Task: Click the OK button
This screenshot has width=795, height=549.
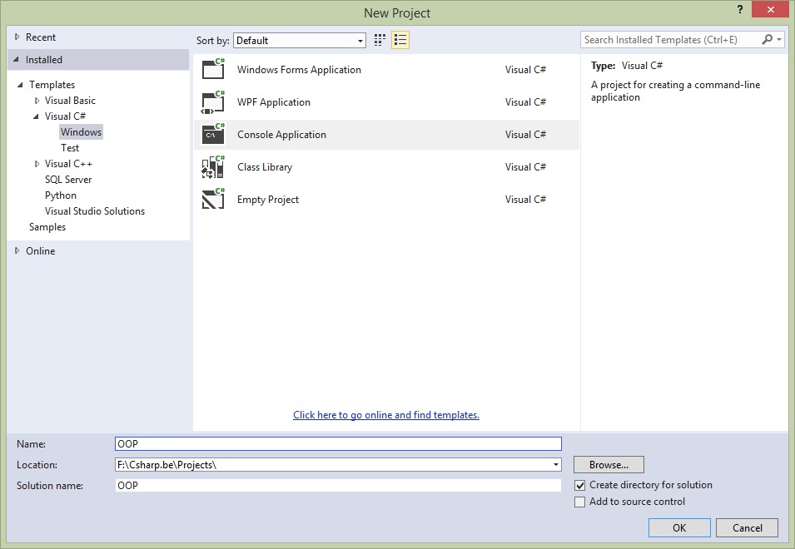Action: (679, 527)
